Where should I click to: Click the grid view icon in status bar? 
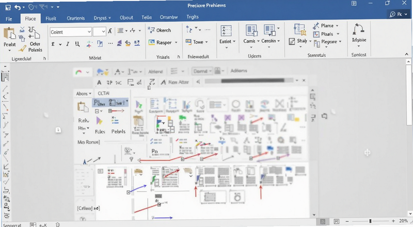click(323, 221)
